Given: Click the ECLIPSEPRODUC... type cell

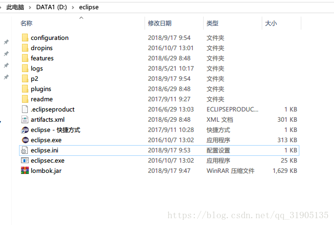Looking at the screenshot, I should (x=232, y=110).
